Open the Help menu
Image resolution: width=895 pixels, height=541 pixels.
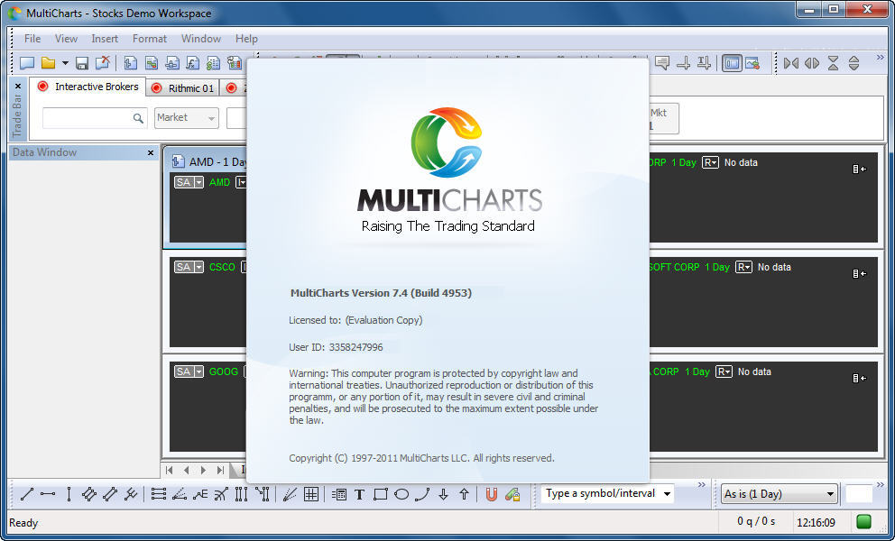(x=246, y=39)
